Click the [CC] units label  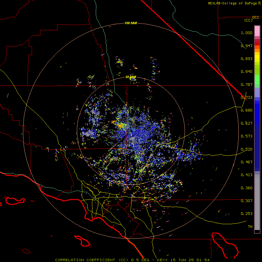click(x=248, y=20)
